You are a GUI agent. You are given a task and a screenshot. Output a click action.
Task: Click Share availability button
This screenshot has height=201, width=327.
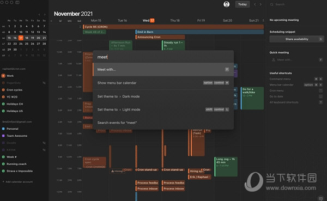(296, 39)
